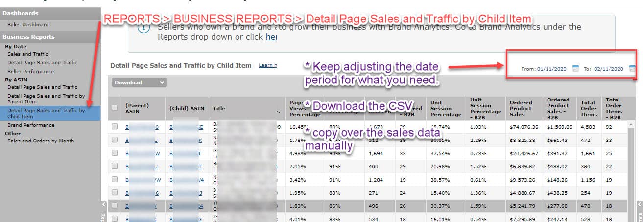The height and width of the screenshot is (222, 643).
Task: Check the row with $7,295.89 sales
Action: point(115,219)
